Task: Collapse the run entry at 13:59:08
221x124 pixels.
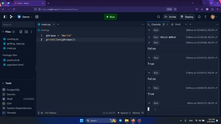Action: tap(149, 43)
